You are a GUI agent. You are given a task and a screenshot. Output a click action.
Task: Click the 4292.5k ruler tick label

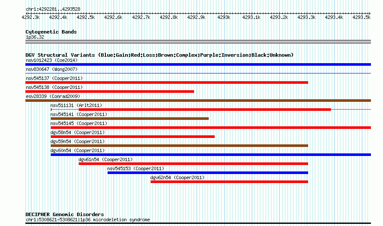pyautogui.click(x=86, y=17)
